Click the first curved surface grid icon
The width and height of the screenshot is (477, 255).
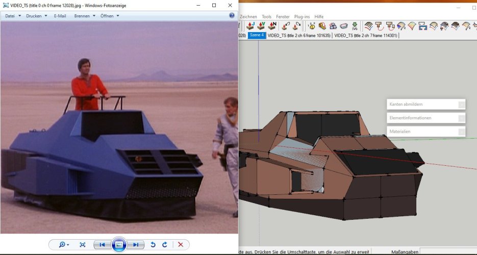click(x=368, y=26)
